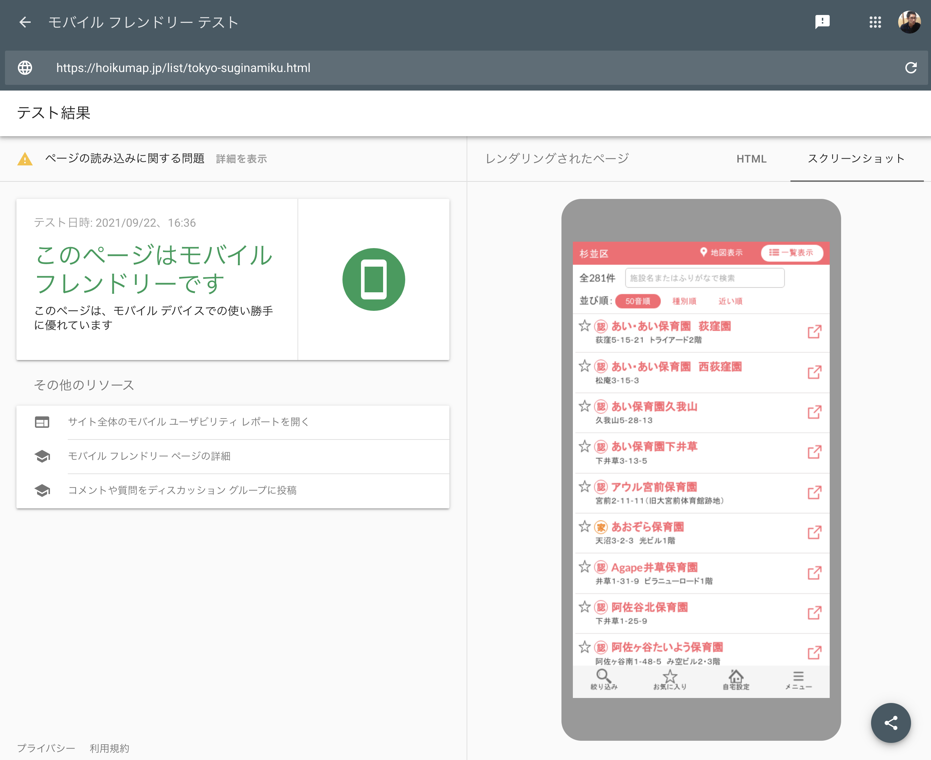Click the share floating action button
The width and height of the screenshot is (931, 760).
coord(891,723)
